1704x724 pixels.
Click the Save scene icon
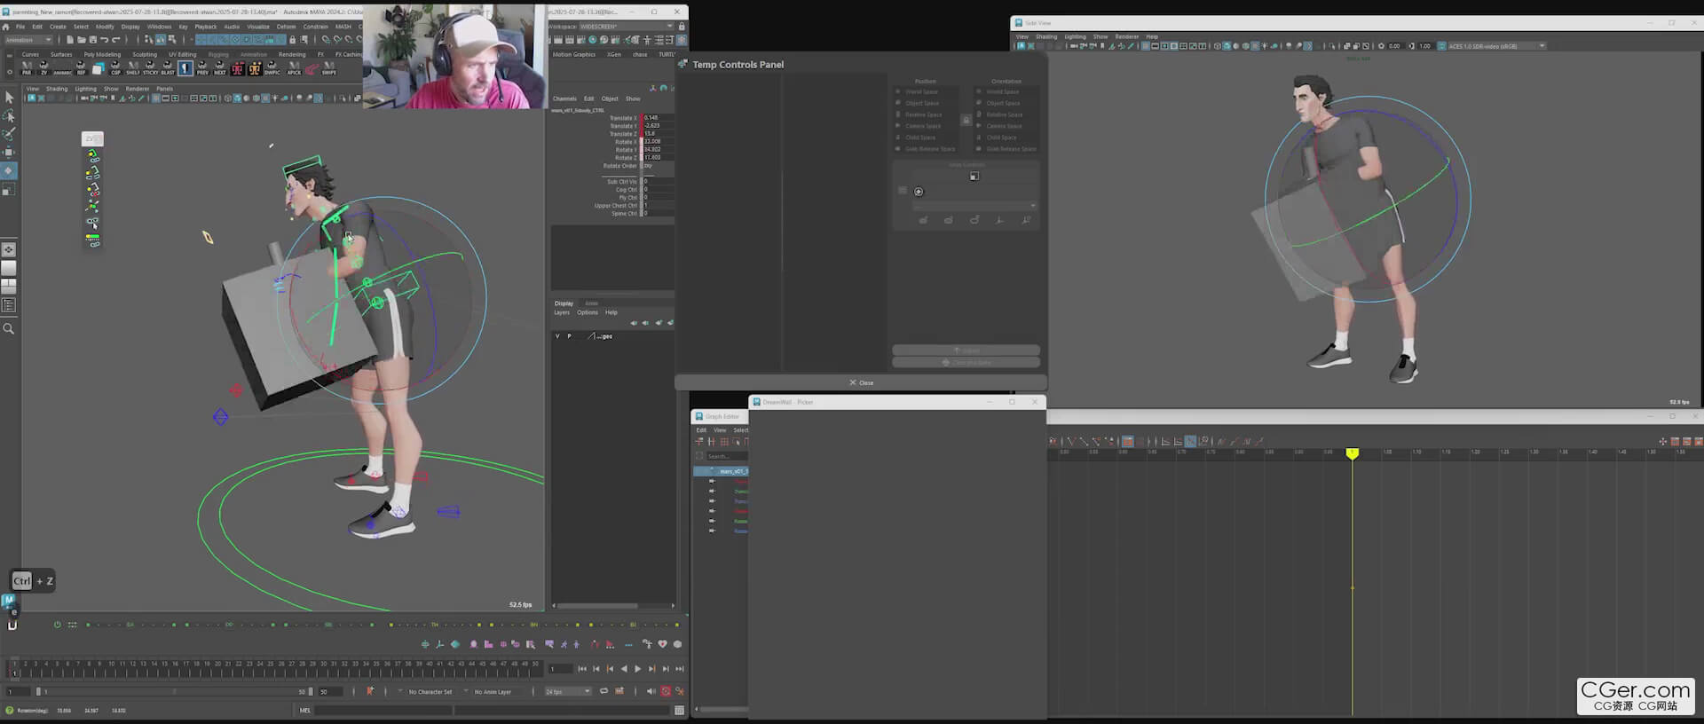[92, 40]
